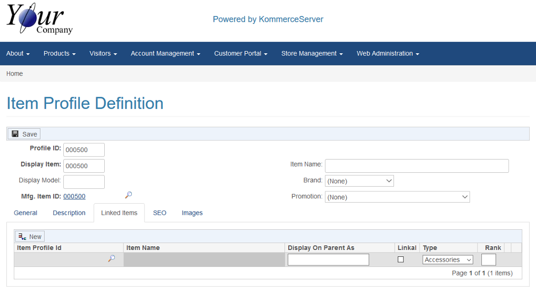Click the Display On Parent As field
This screenshot has width=536, height=301.
point(328,260)
